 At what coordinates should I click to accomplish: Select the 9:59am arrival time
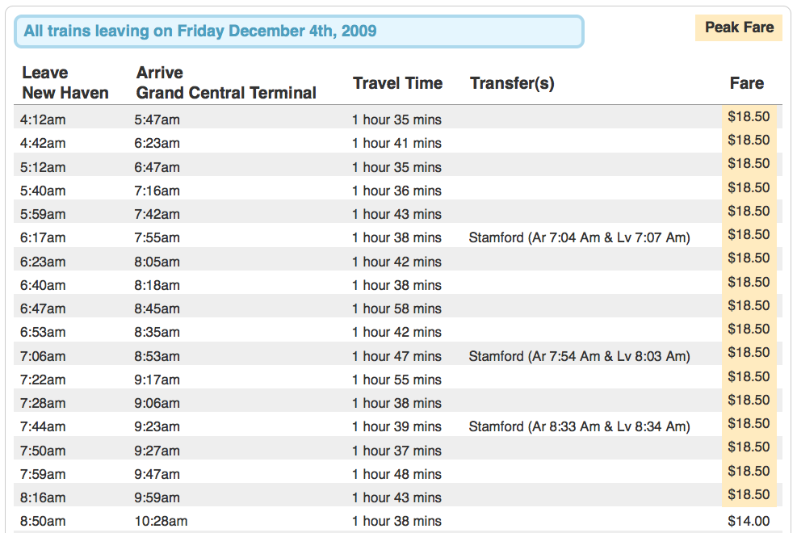157,498
